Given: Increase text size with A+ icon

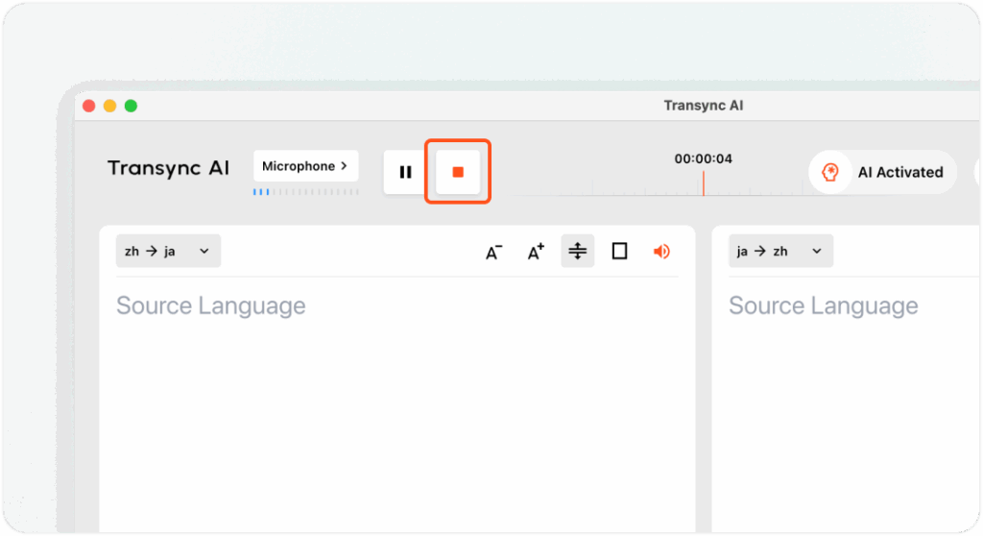Looking at the screenshot, I should tap(536, 252).
